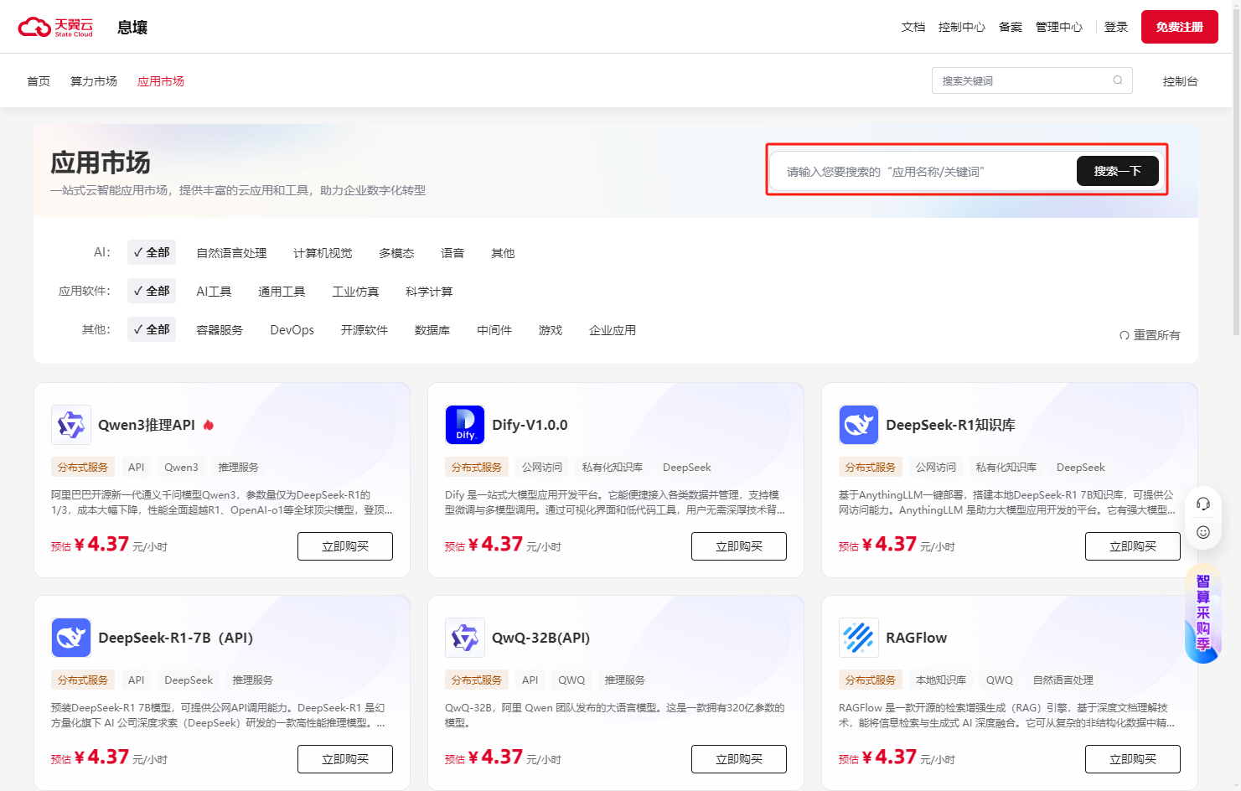Open the DeepSeek-R1知识库 whale icon
Screen dimensions: 1241x791
pos(859,425)
